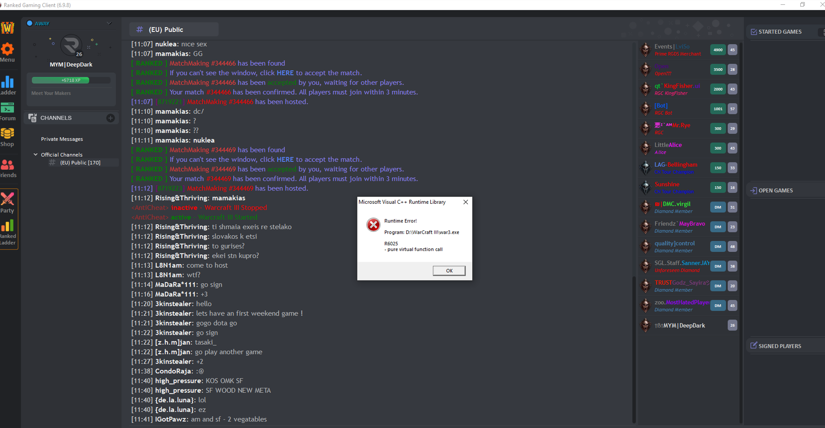Click the SGL.Staff.SannerJAY username

pos(682,263)
